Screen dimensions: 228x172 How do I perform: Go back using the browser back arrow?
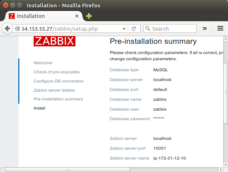7,28
